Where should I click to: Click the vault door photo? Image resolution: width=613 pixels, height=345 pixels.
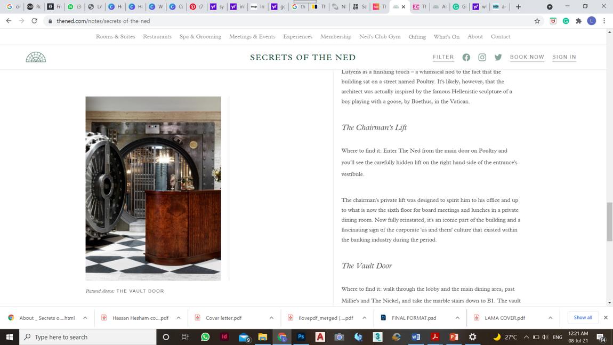click(x=154, y=189)
